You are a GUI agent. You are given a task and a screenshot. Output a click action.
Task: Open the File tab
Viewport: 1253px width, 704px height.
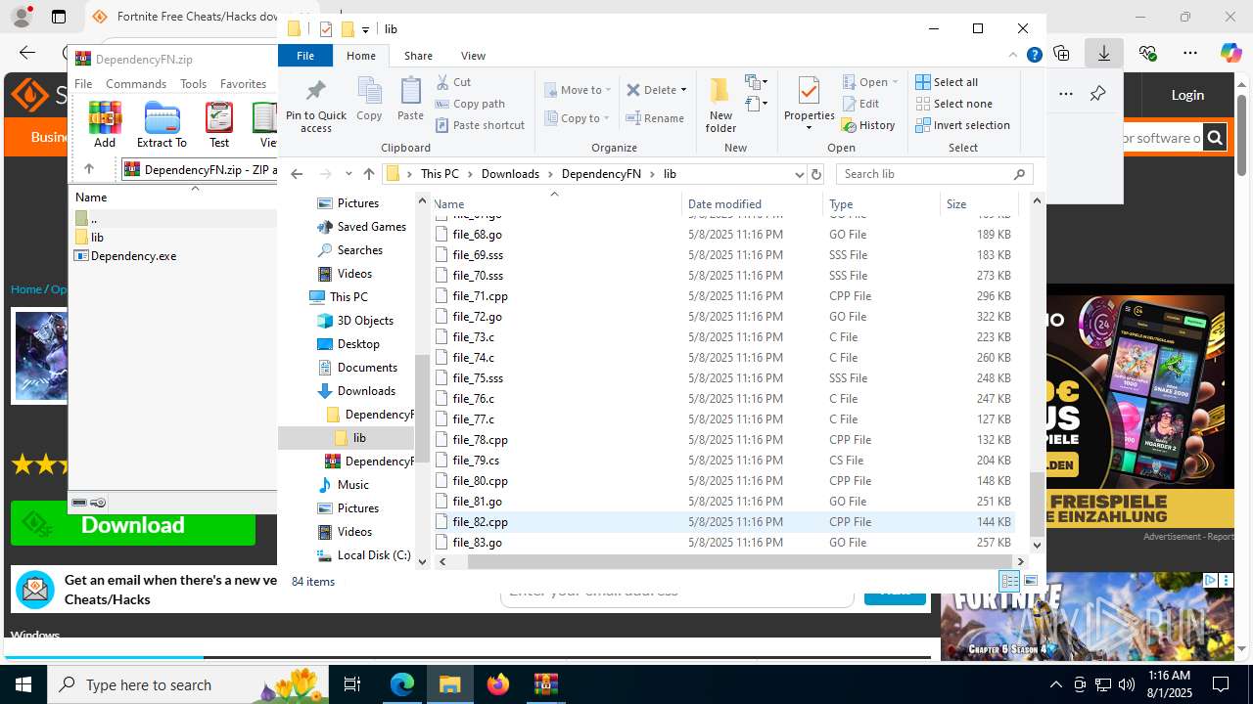[305, 56]
